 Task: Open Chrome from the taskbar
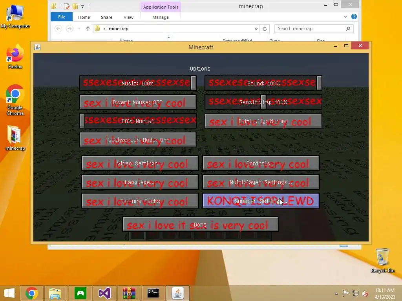point(31,293)
